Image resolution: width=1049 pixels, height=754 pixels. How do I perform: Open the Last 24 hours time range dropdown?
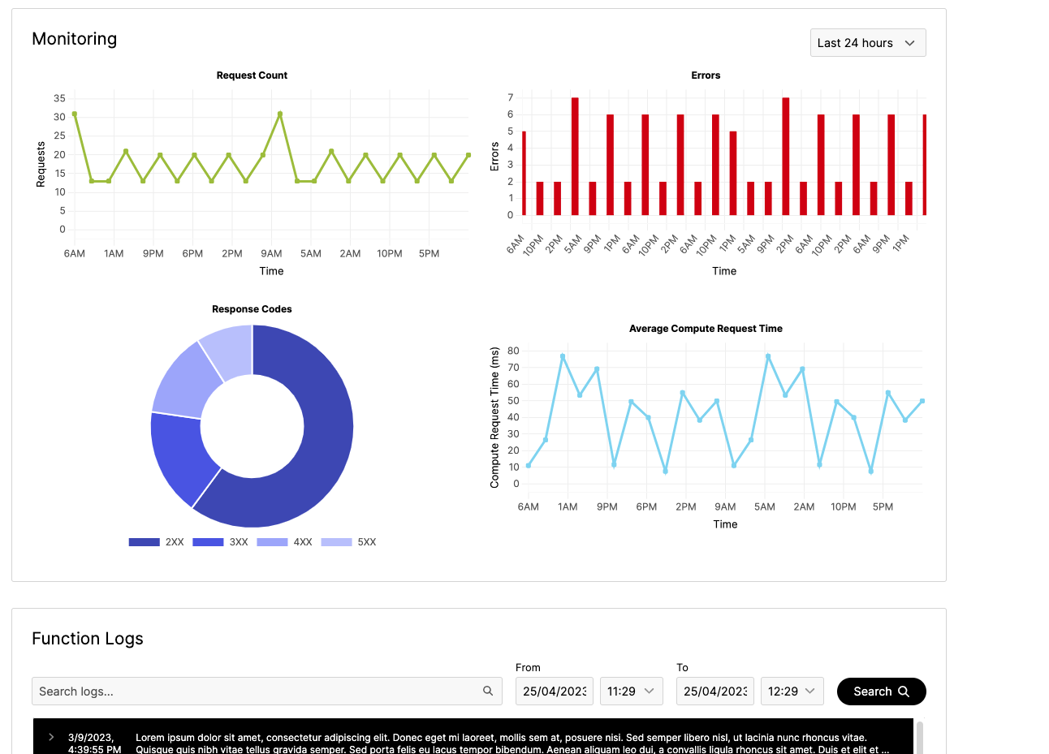[868, 43]
